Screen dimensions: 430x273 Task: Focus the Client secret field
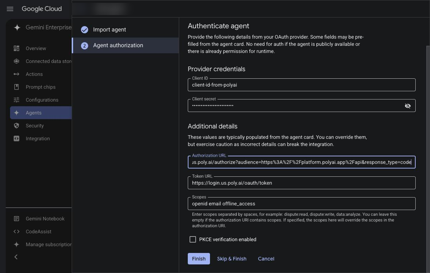(302, 106)
